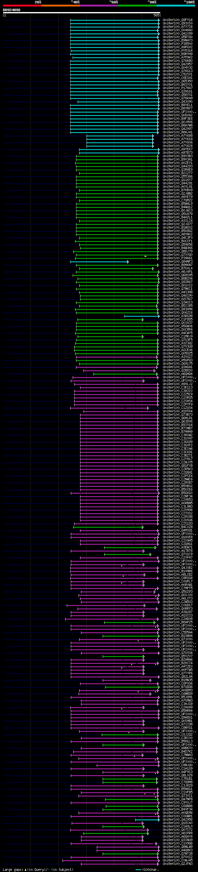Viewport: 198px width, 872px height.
Task: Select the UniRef100_Q55366 hit label
Action: [x=178, y=176]
